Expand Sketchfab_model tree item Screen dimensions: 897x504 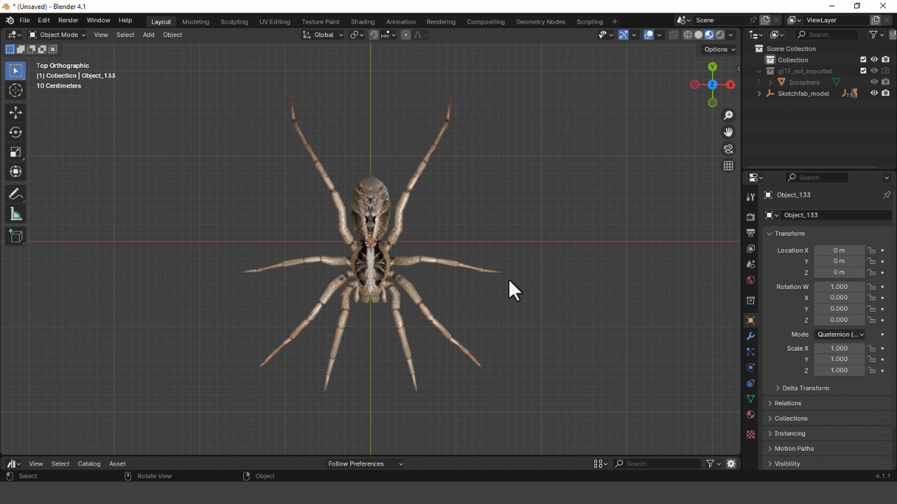coord(759,93)
